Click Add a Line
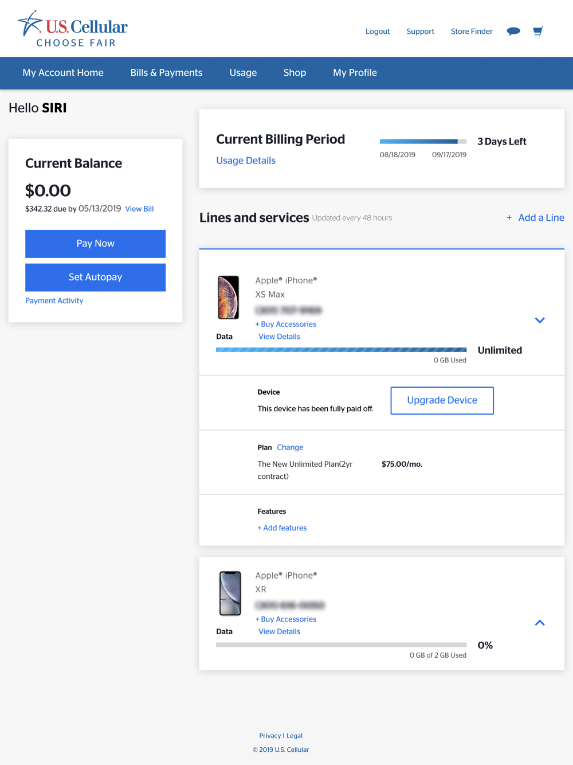The height and width of the screenshot is (765, 573). pyautogui.click(x=541, y=217)
